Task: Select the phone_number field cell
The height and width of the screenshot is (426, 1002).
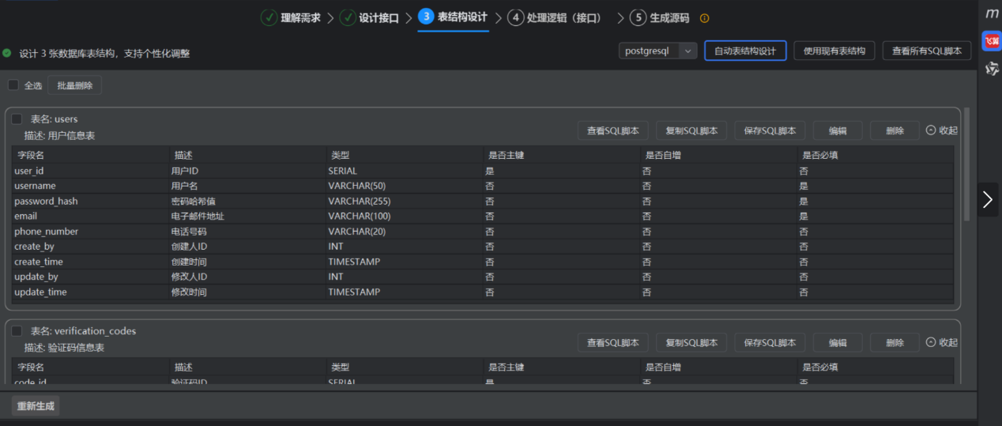Action: coord(90,232)
